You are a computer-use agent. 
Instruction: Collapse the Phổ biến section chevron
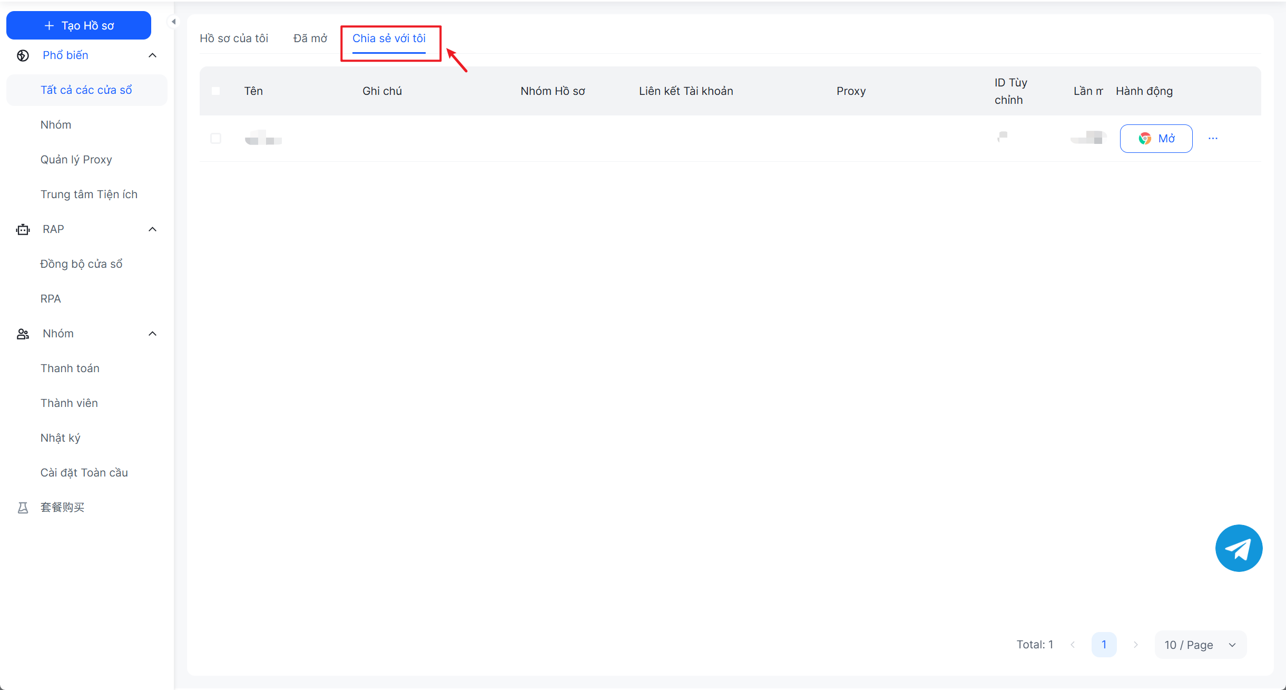tap(153, 55)
